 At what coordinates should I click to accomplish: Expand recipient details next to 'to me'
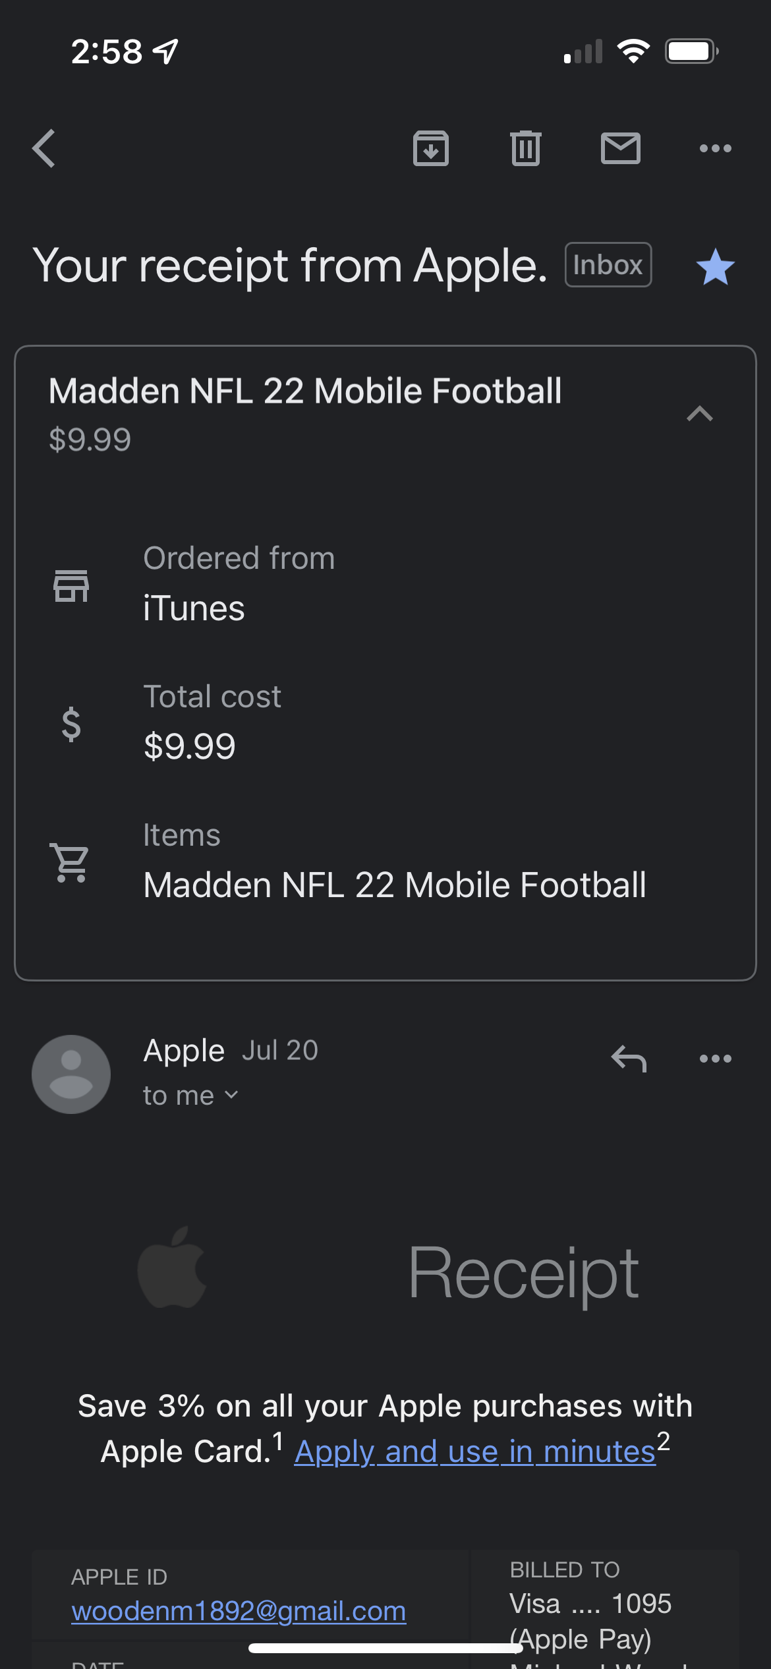tap(231, 1095)
